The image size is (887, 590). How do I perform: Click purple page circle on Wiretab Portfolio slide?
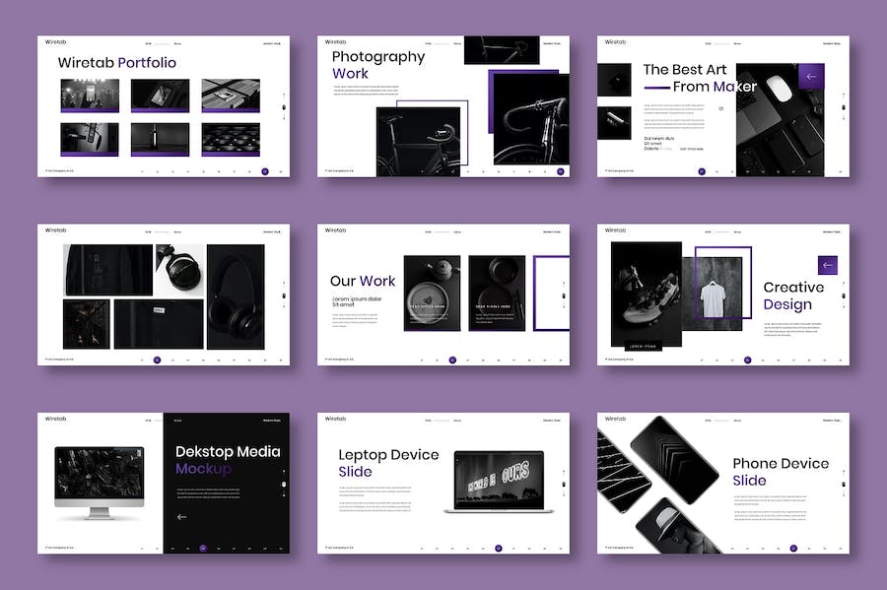click(x=265, y=171)
